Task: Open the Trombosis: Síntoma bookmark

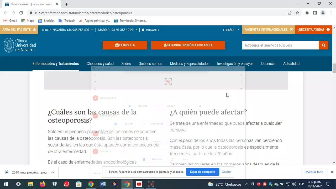Action: click(131, 21)
